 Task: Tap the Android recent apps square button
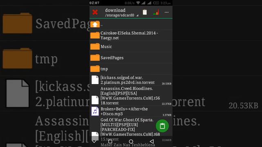pyautogui.click(x=110, y=142)
